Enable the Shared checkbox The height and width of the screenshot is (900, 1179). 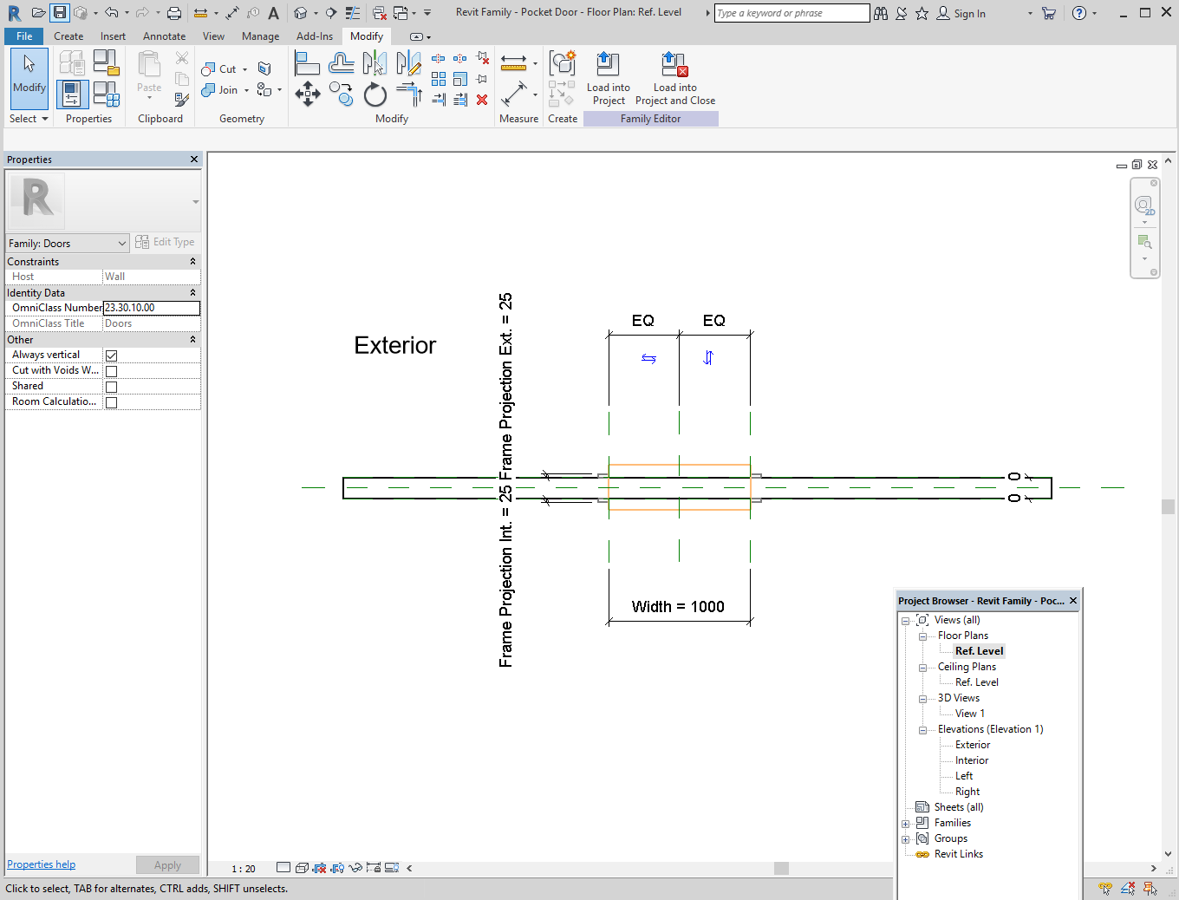tap(111, 387)
